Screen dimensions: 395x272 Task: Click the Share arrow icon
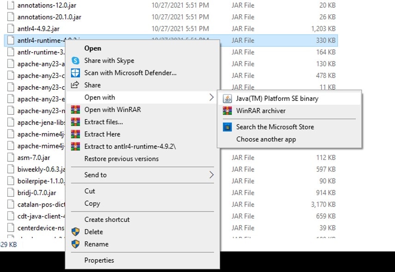pos(75,85)
